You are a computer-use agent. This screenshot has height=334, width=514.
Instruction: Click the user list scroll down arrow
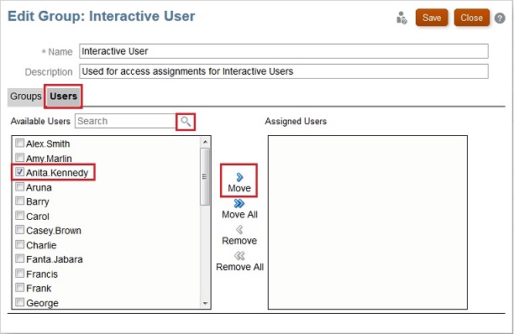point(205,304)
